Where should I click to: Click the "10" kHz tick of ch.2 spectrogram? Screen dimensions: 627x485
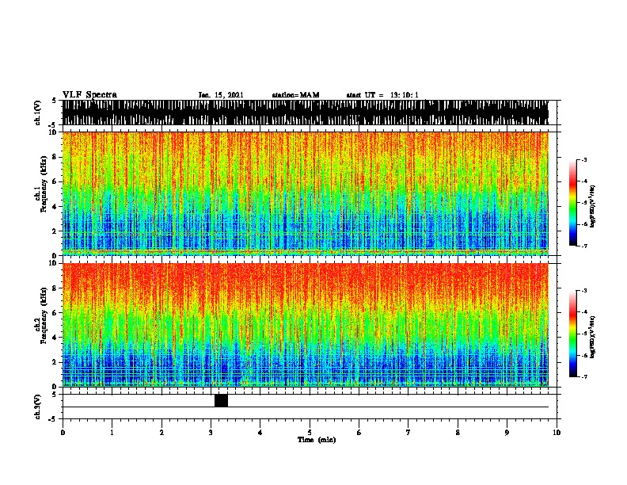pyautogui.click(x=54, y=263)
